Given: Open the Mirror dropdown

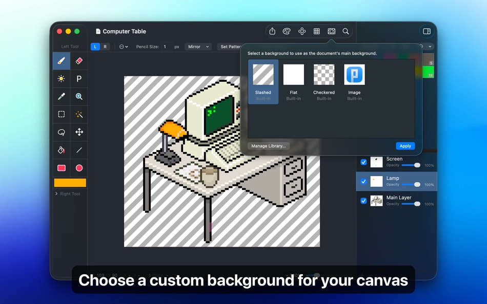Looking at the screenshot, I should 198,47.
